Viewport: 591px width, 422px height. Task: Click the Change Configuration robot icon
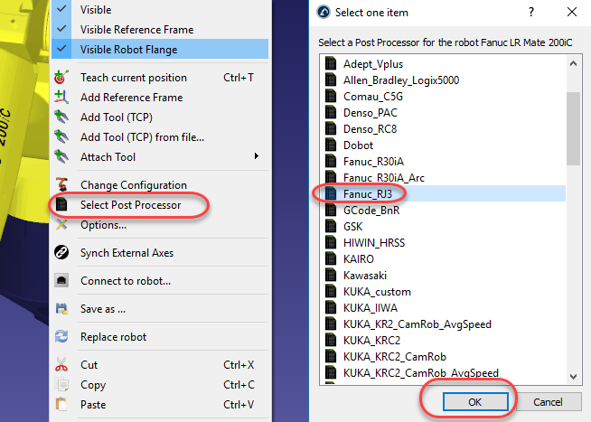point(61,185)
